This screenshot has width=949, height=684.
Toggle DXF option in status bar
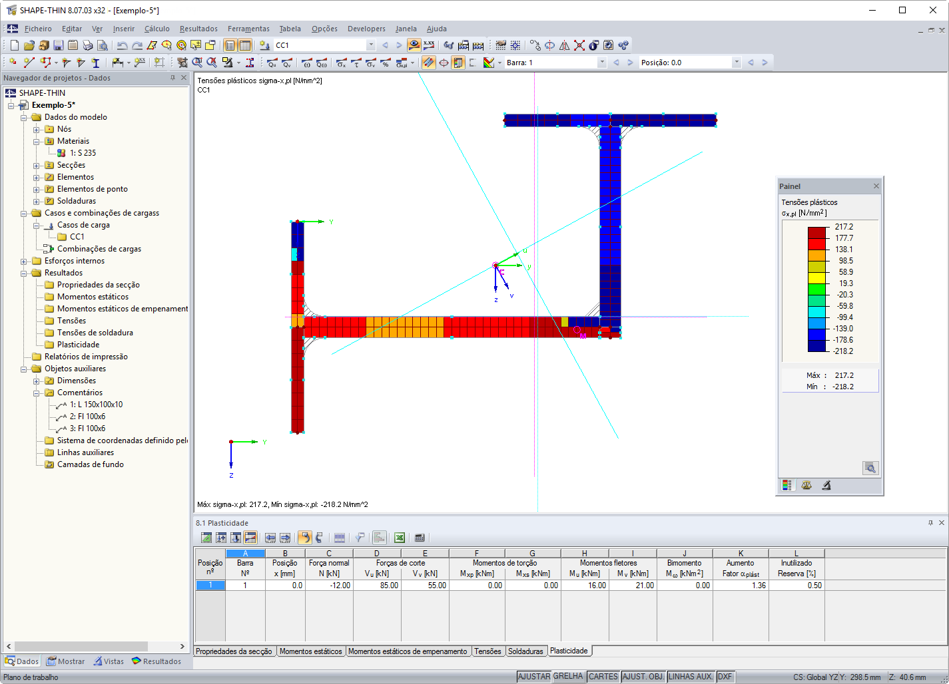(725, 677)
